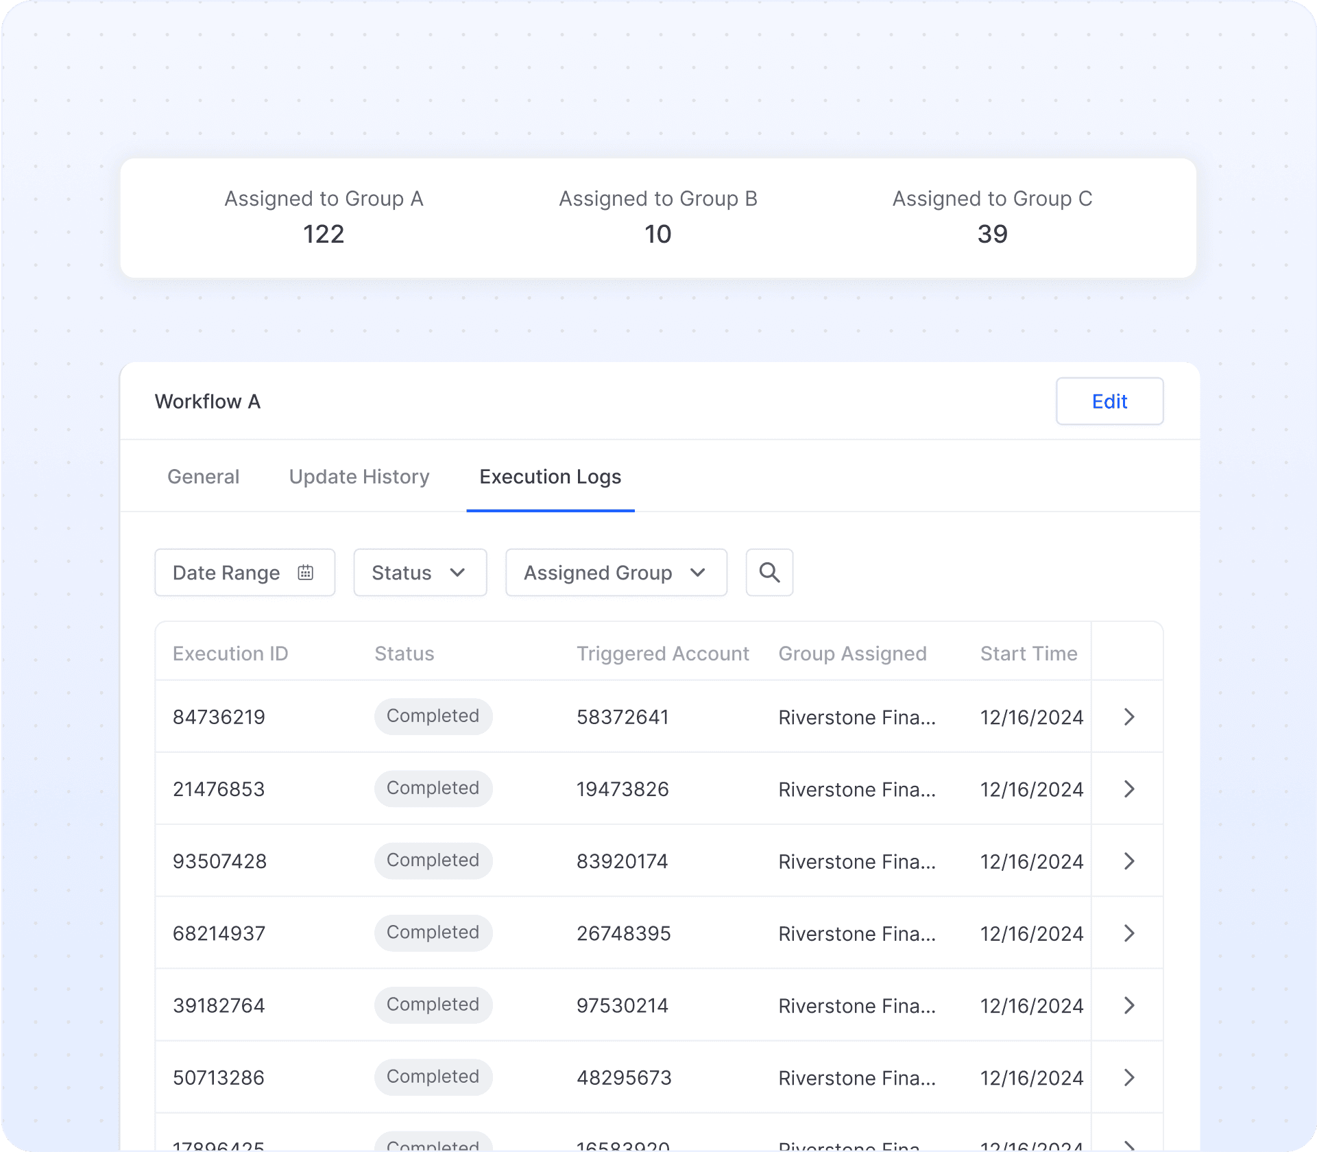Open details arrow for execution 84736219
1317x1152 pixels.
(x=1129, y=717)
